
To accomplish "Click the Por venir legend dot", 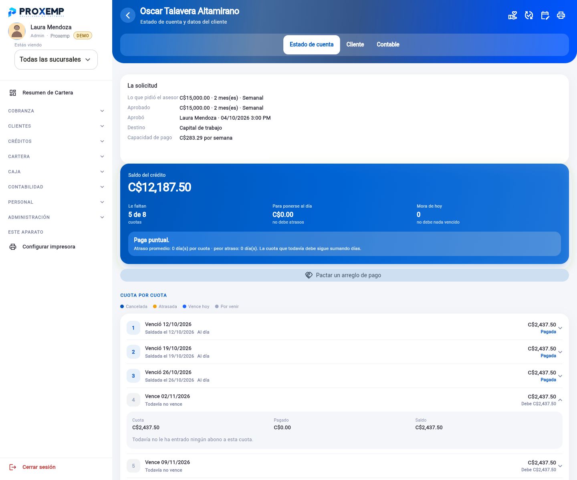I will pos(217,306).
